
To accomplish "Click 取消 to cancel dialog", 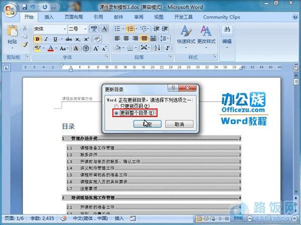I will click(x=179, y=124).
